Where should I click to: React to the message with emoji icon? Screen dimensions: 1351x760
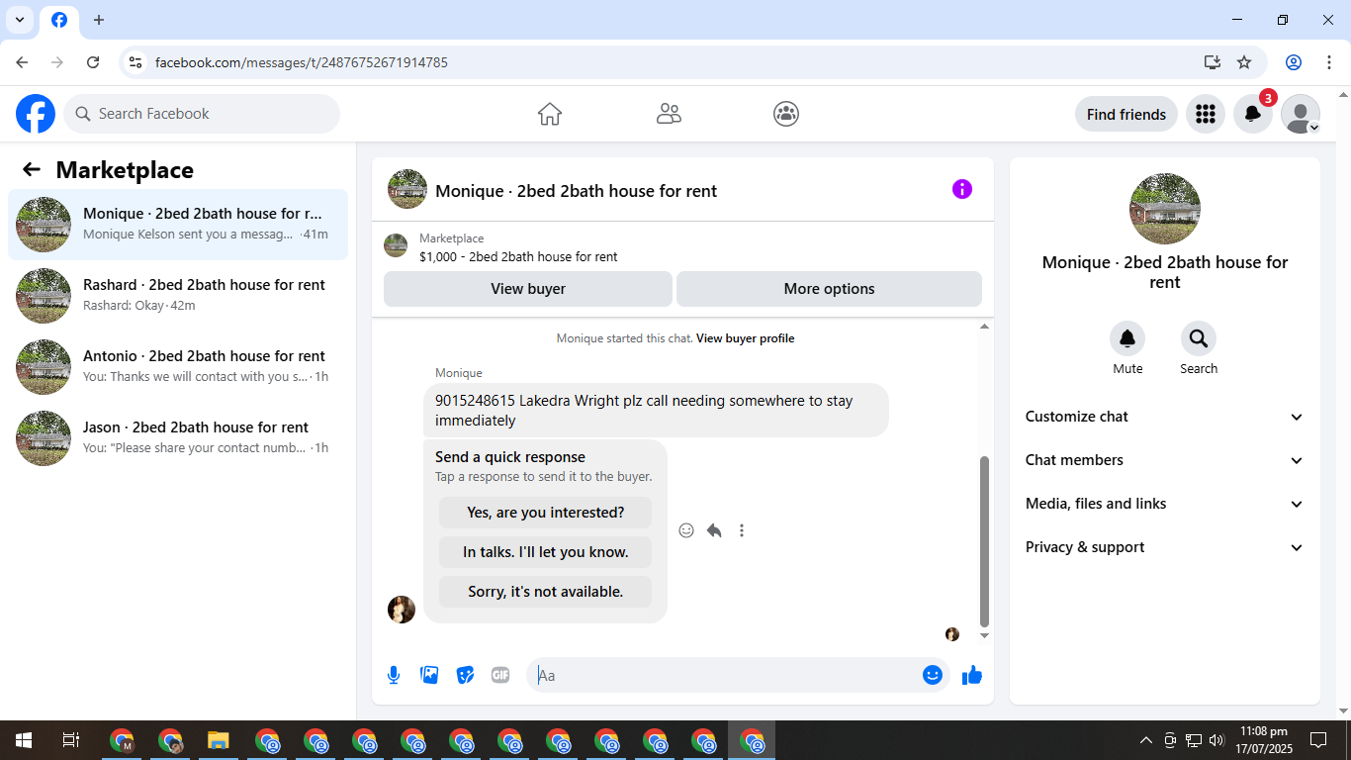coord(686,530)
